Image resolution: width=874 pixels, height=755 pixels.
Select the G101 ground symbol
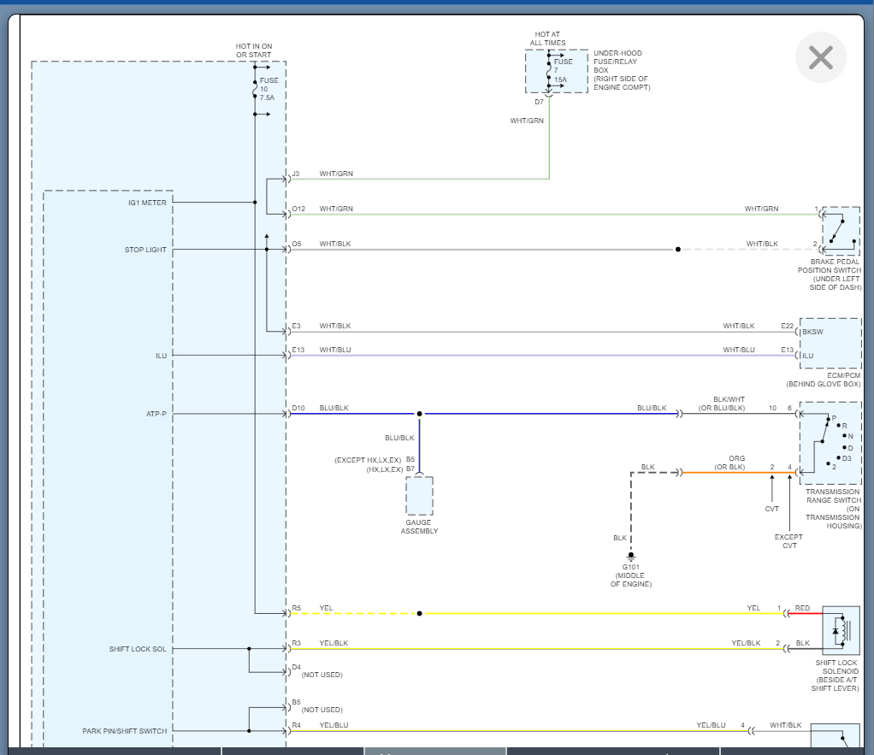(631, 557)
